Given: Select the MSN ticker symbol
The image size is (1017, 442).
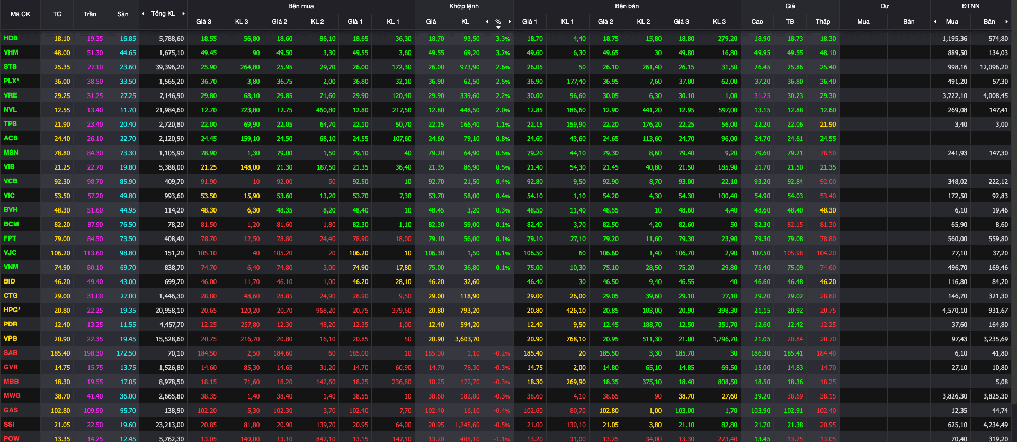Looking at the screenshot, I should click(x=11, y=153).
